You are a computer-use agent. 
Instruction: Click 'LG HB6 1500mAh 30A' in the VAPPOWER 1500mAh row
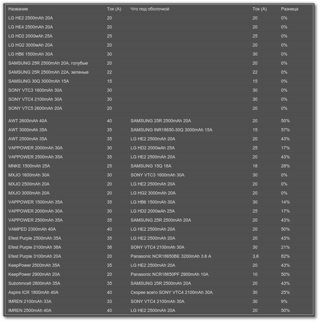pyautogui.click(x=153, y=202)
